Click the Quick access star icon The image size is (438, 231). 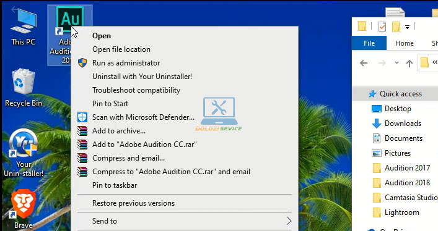(x=372, y=94)
